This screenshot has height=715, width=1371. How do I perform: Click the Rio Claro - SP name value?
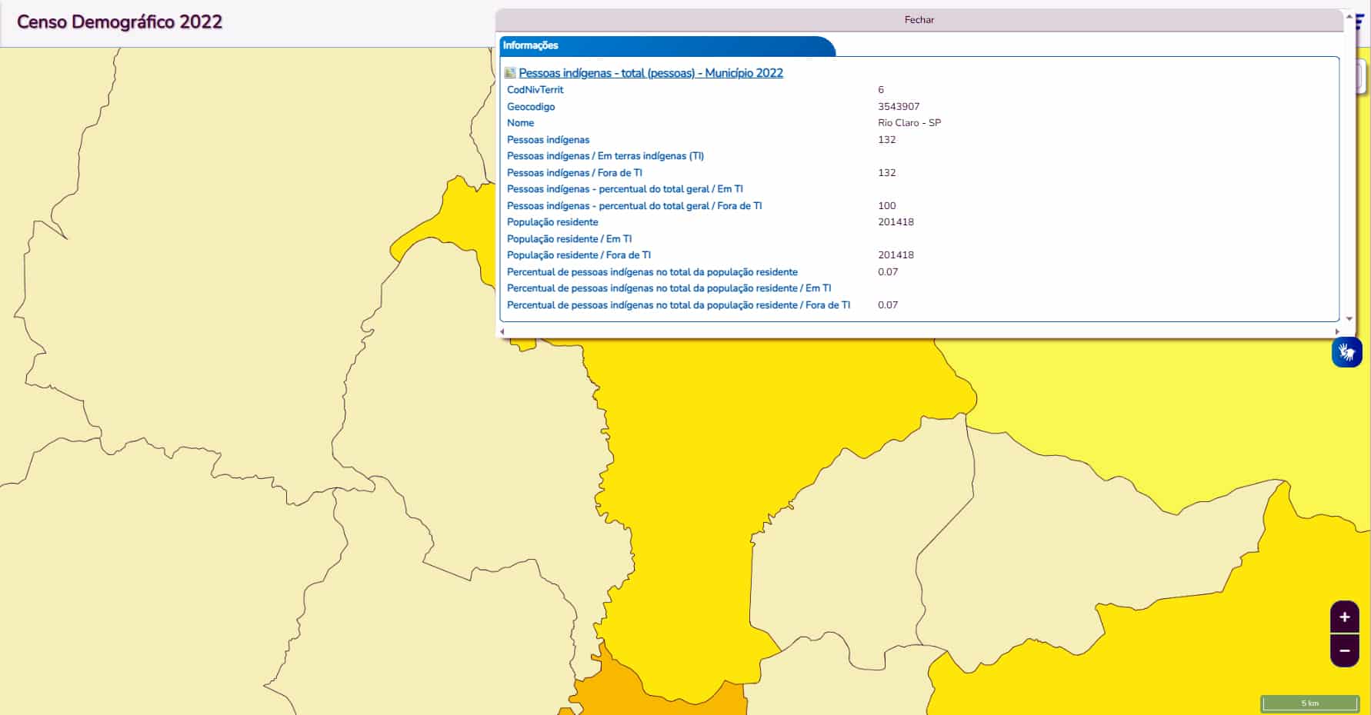tap(909, 123)
